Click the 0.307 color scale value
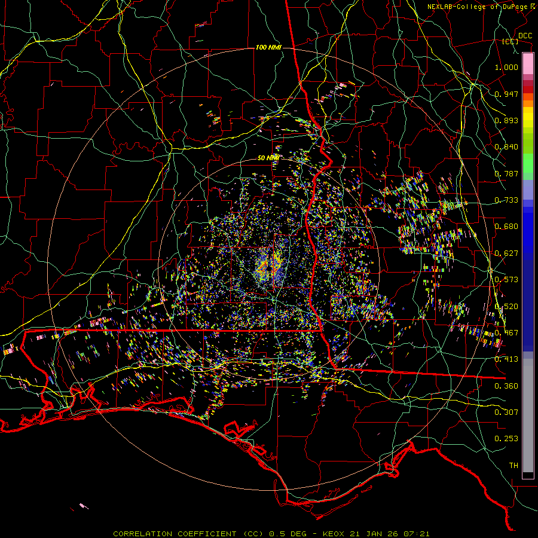Screen dimensions: 538x538 506,412
